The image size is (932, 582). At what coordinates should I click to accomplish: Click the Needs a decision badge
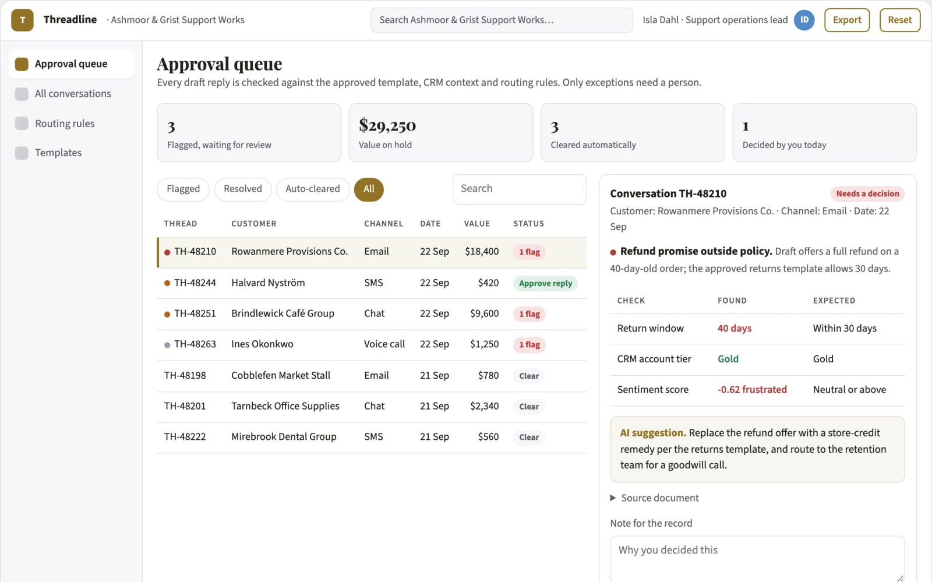[867, 193]
